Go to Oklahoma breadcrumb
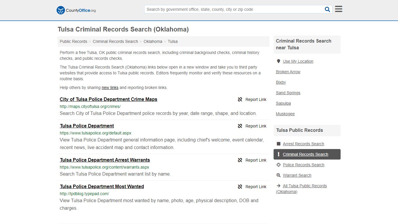The image size is (398, 224). coord(153,41)
